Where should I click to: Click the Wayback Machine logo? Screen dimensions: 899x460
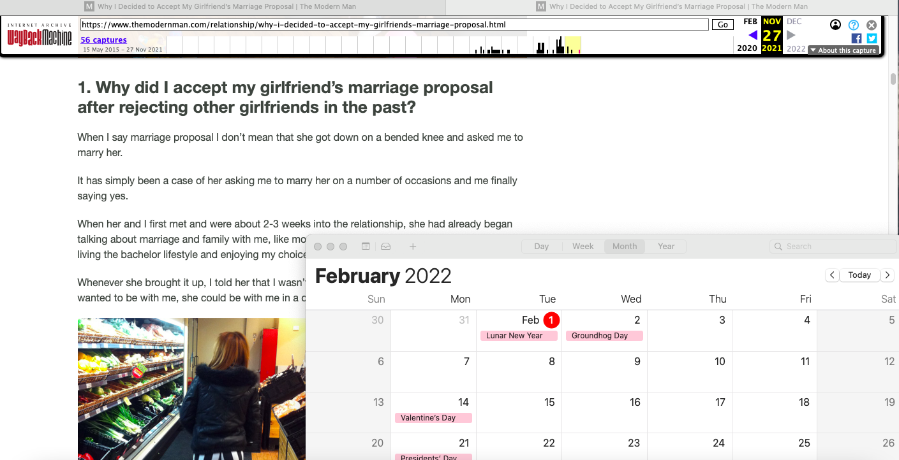point(40,34)
